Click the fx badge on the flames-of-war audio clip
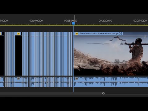Screen dimensions: 148x111 [77, 79]
